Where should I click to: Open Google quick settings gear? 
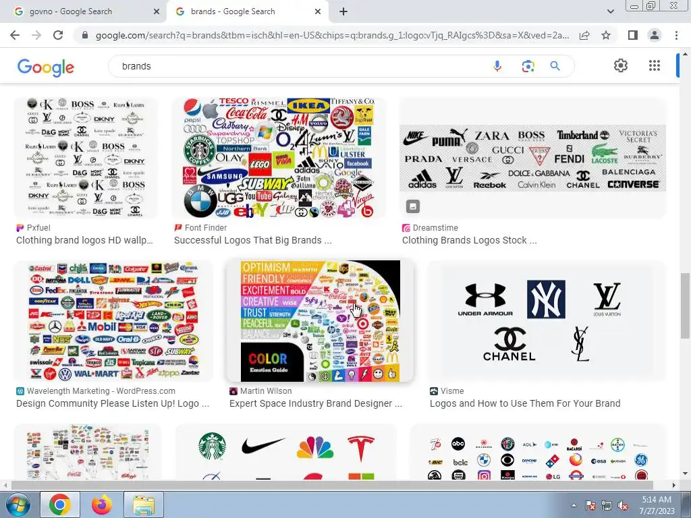pyautogui.click(x=621, y=65)
